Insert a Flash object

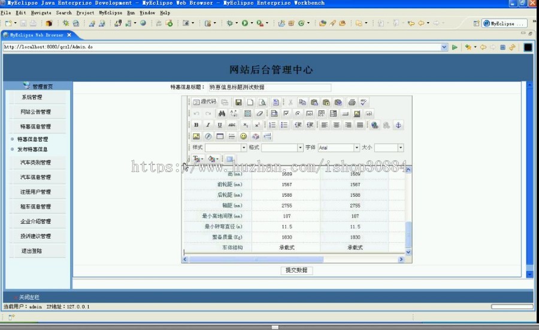point(208,136)
